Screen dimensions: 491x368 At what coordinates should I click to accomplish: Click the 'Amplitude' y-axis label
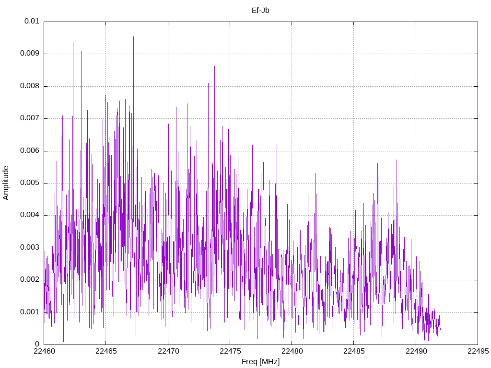(6, 183)
